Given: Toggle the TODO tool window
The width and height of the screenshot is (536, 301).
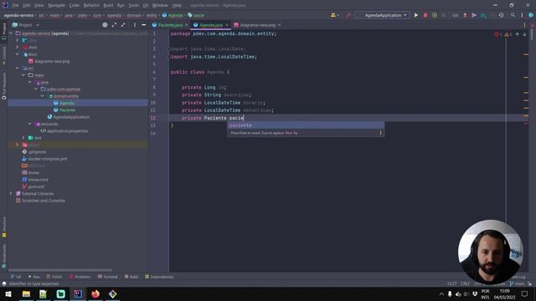Looking at the screenshot, I should 54,277.
